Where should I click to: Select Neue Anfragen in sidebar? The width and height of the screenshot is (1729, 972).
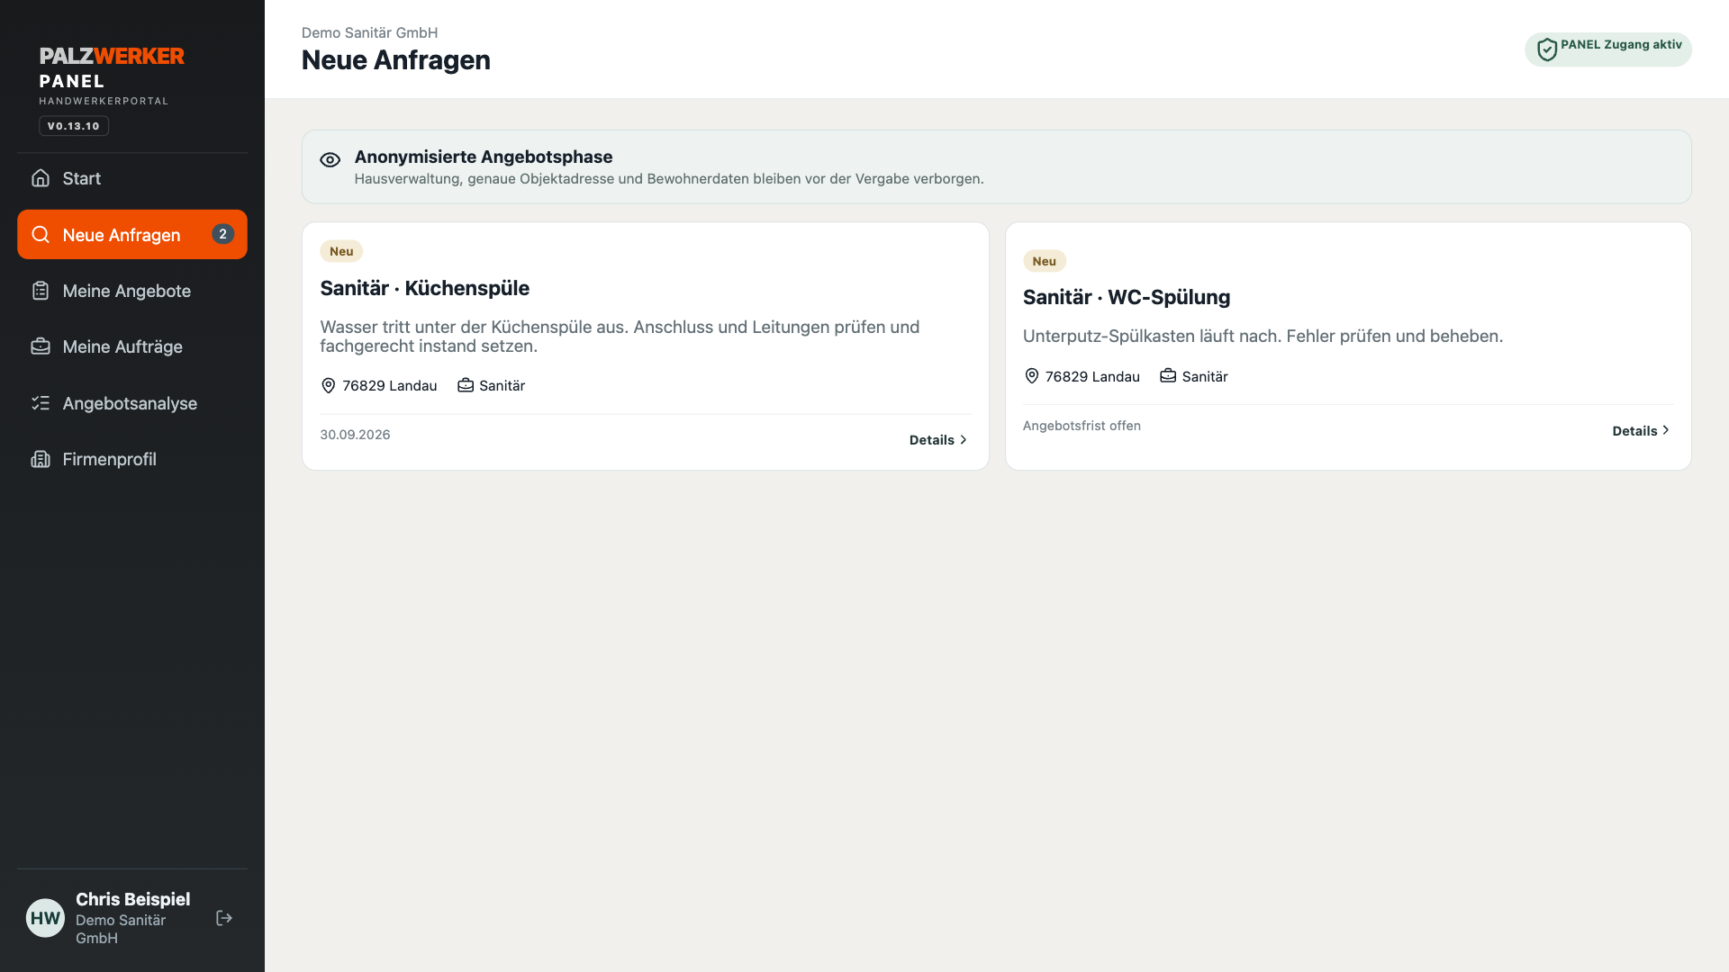(132, 235)
